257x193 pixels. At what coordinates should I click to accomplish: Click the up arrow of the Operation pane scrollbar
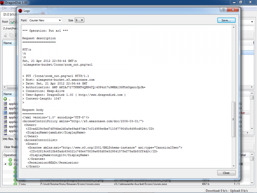coord(252,154)
